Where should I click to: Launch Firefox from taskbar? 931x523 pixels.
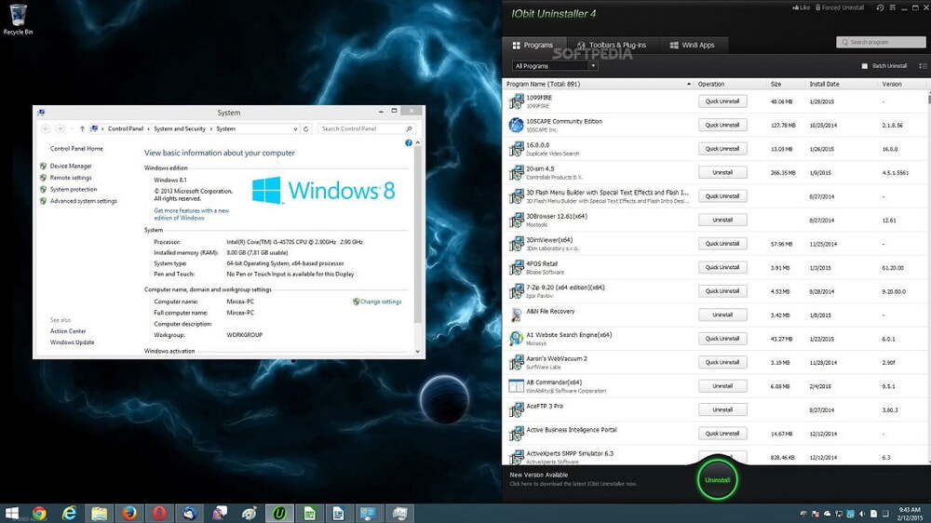(128, 514)
